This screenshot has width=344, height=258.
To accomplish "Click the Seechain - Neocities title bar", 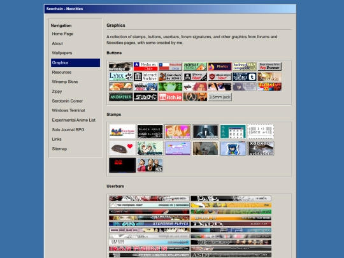I will (170, 9).
